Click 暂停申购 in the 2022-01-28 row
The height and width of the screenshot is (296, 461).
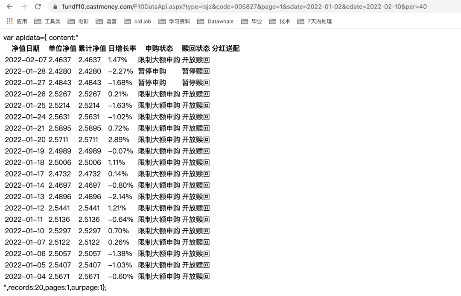pos(152,71)
